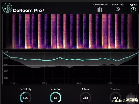Click the teal reduction curve graph

(70, 67)
